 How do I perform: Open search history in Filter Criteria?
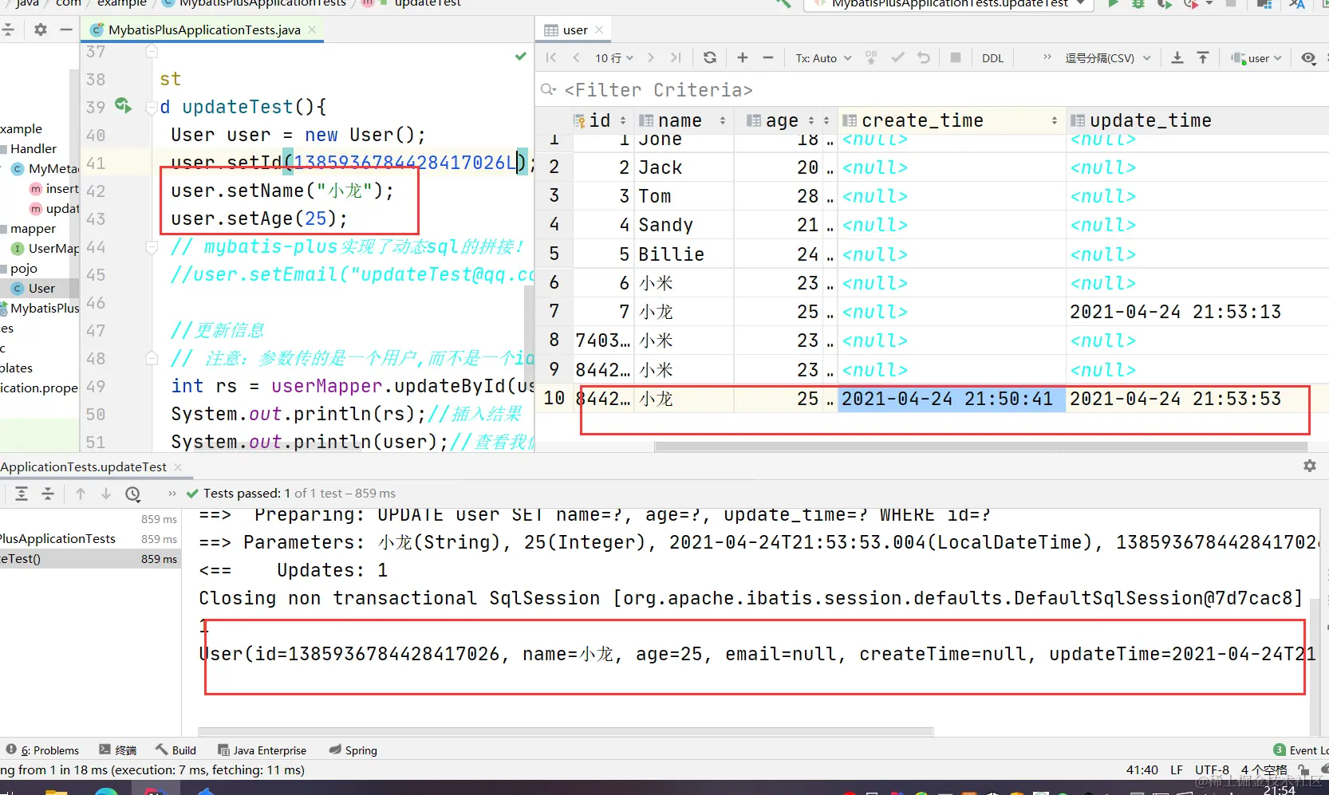click(549, 89)
